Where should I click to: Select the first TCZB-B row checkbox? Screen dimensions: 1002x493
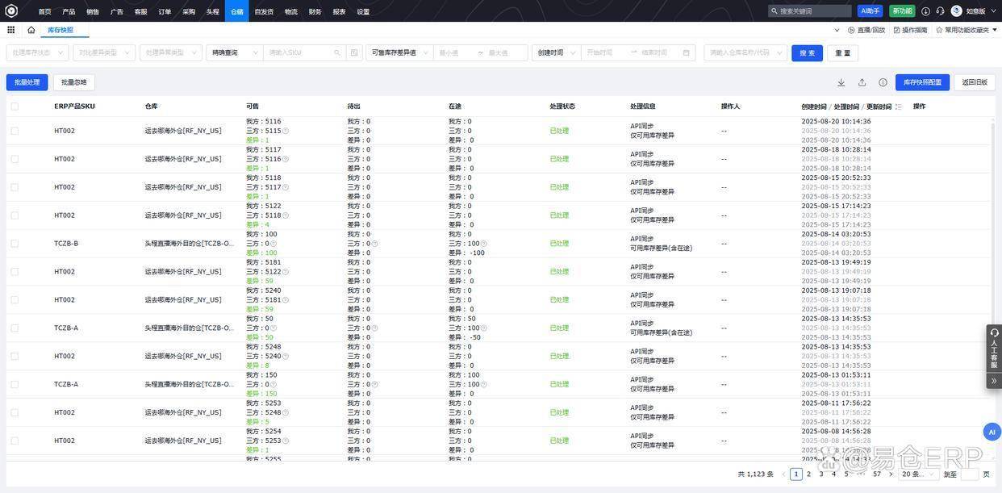[x=15, y=244]
